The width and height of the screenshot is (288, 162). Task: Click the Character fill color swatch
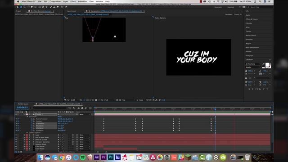(x=267, y=65)
